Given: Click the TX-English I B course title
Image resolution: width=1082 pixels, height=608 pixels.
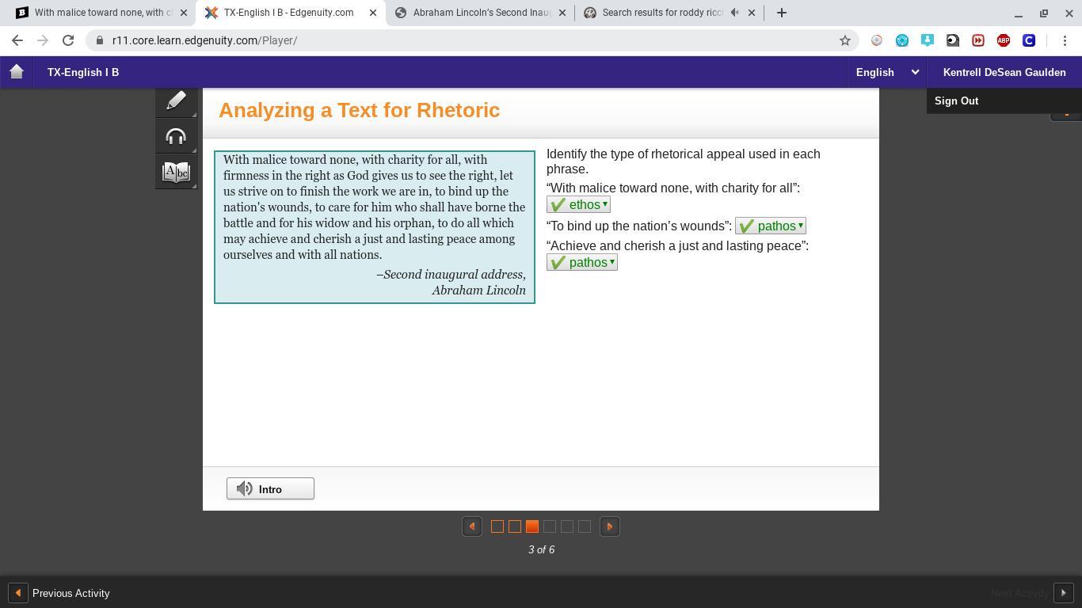Looking at the screenshot, I should (83, 72).
